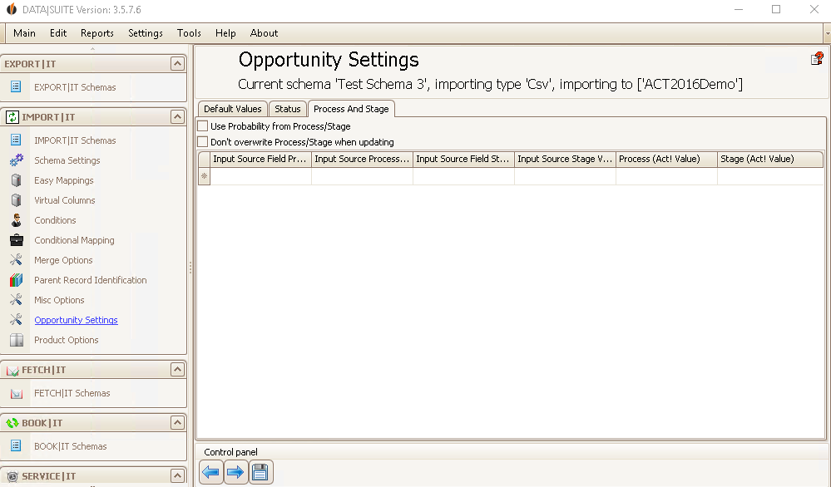The width and height of the screenshot is (831, 487).
Task: Click the Misc Options tools icon
Action: (x=17, y=300)
